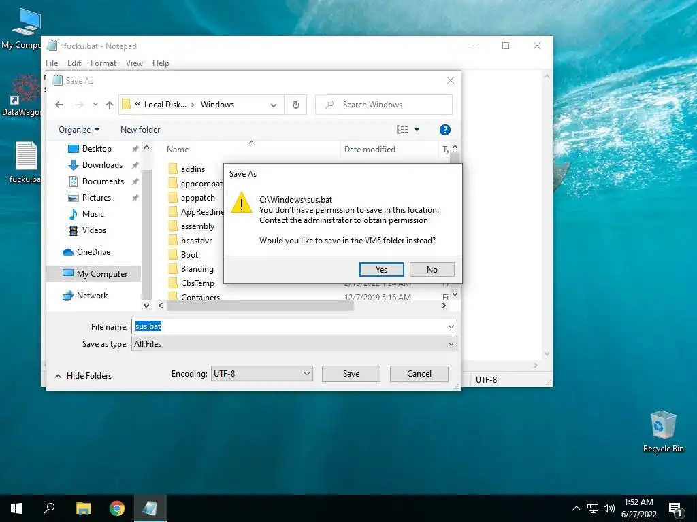Image resolution: width=697 pixels, height=522 pixels.
Task: Open Notepad's File menu
Action: (52, 63)
